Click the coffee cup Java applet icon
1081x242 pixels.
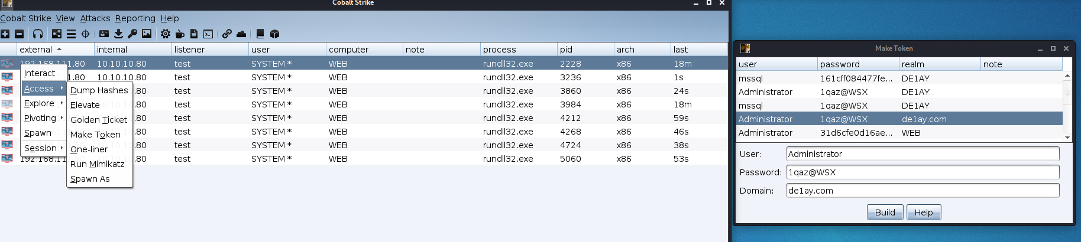[180, 34]
